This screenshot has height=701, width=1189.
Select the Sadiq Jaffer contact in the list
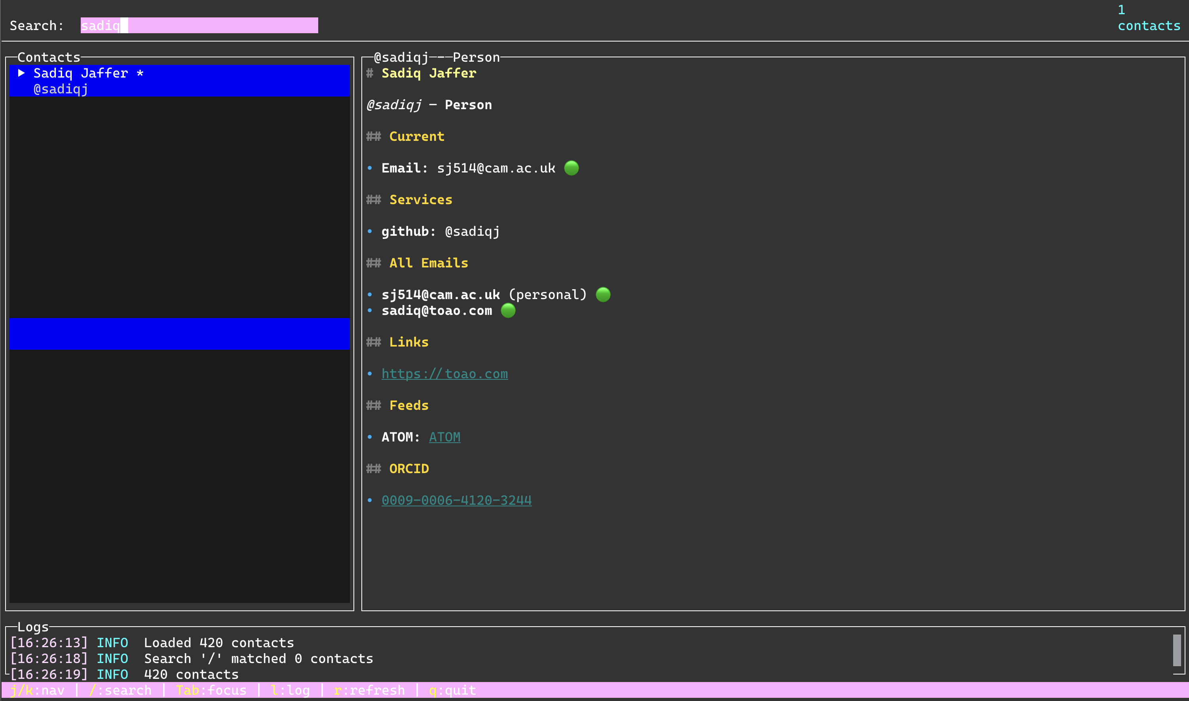point(87,73)
